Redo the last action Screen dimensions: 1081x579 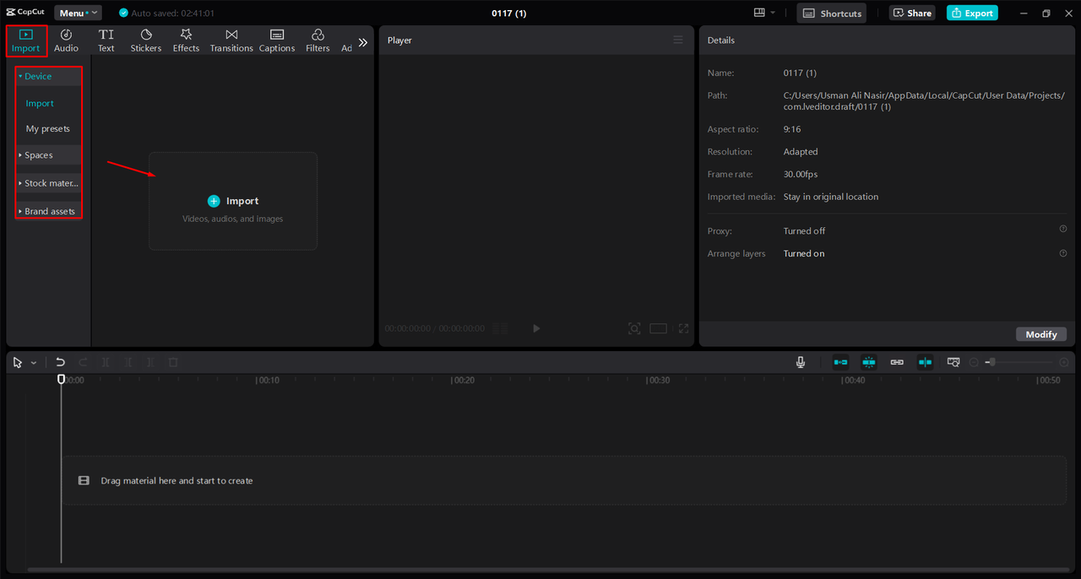point(83,362)
